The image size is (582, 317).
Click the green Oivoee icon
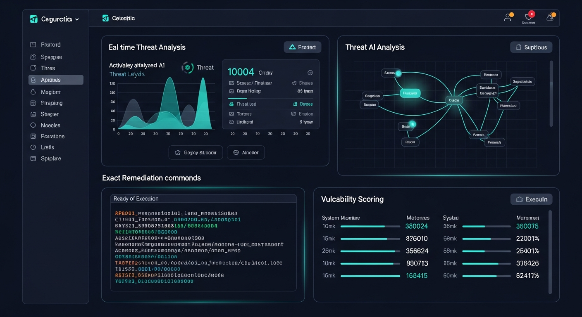296,104
